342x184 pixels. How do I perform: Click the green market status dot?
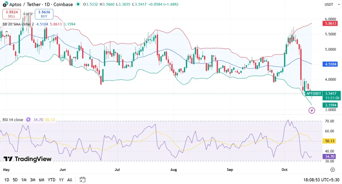tap(78, 4)
